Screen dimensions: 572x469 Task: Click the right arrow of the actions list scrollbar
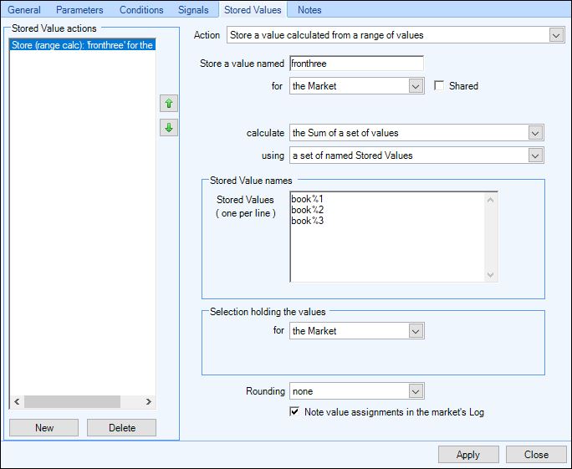pos(148,401)
